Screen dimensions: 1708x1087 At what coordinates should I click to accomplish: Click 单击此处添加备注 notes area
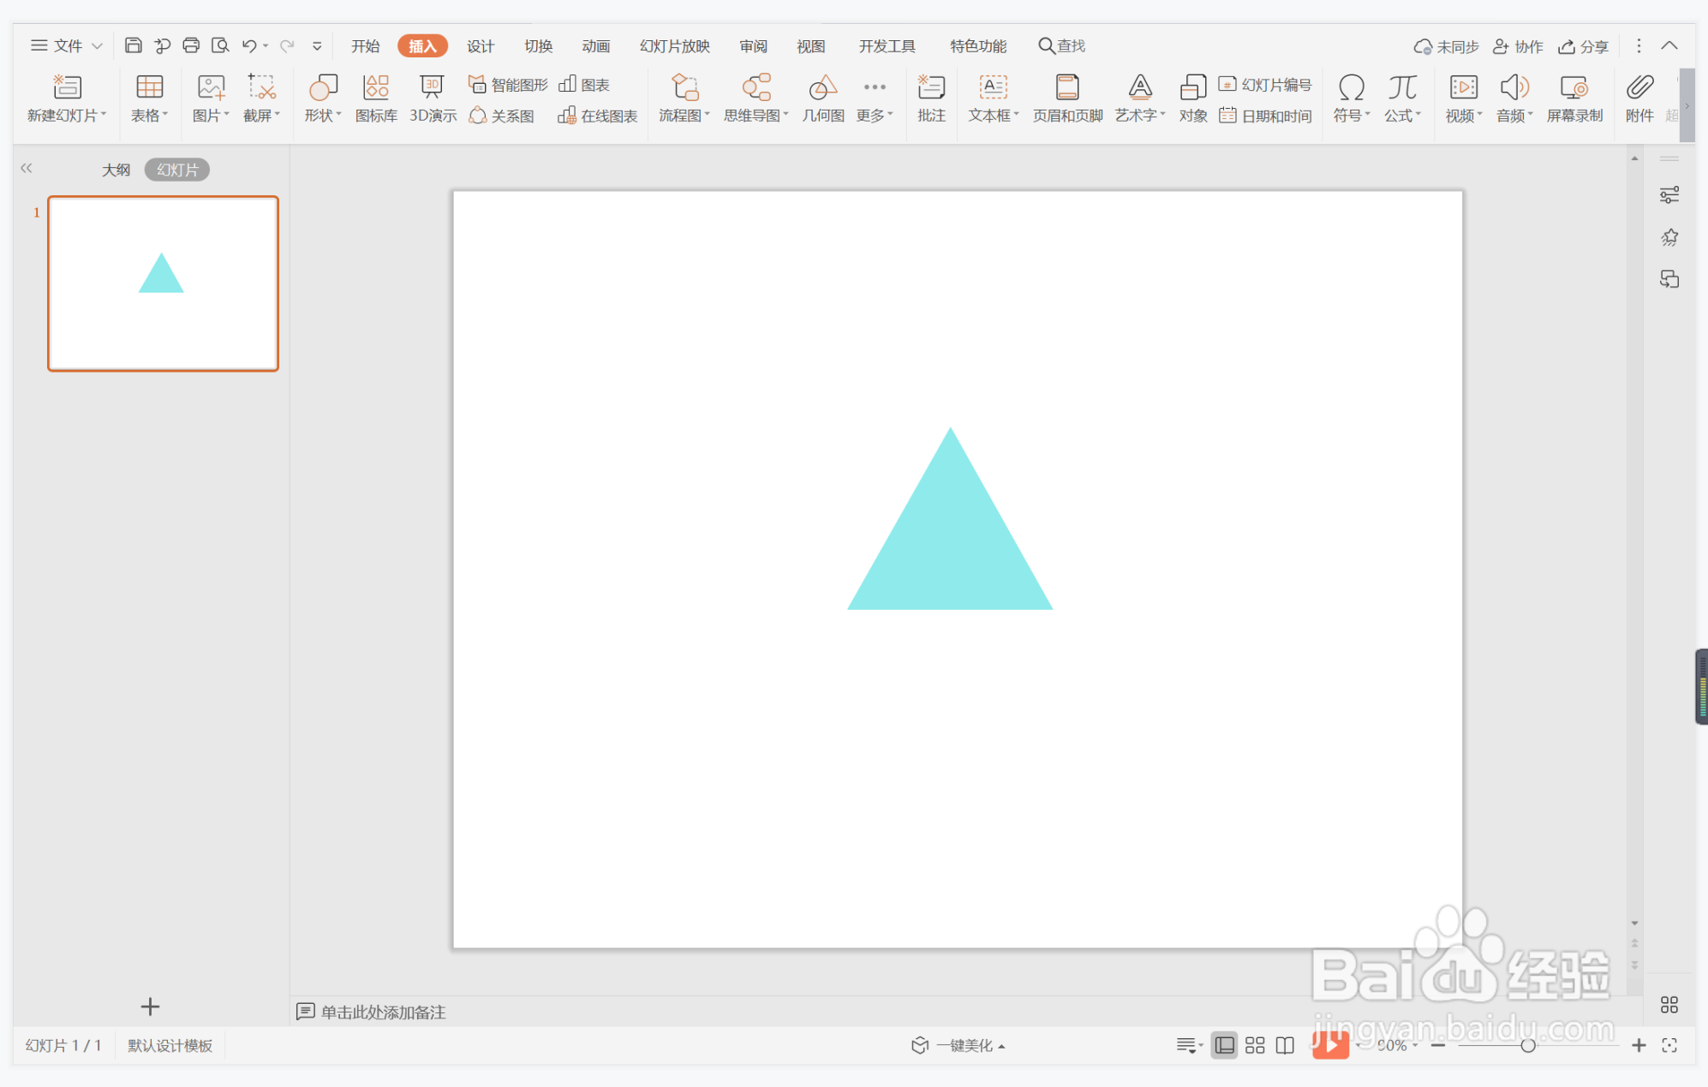click(x=383, y=1012)
